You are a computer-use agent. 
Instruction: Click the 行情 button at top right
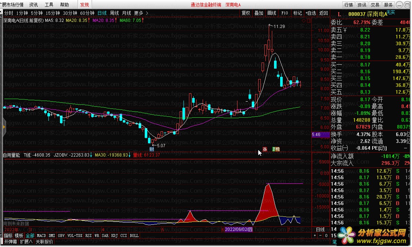tap(349, 5)
